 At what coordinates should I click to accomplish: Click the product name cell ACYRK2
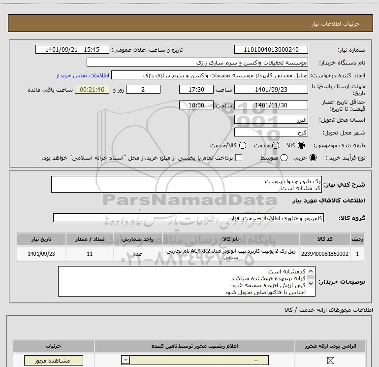231,254
